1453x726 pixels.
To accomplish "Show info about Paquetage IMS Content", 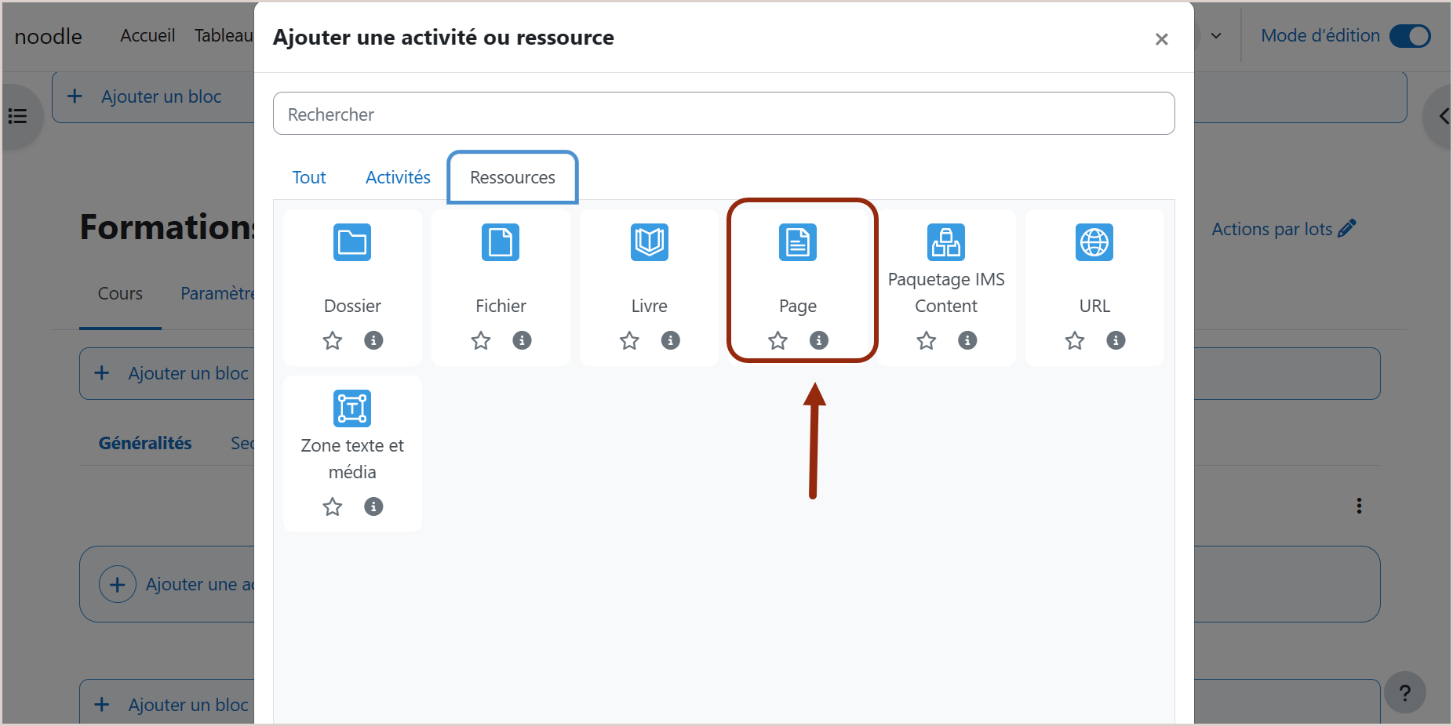I will [x=967, y=340].
